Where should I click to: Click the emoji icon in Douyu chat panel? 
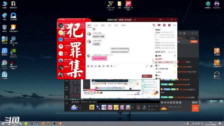tap(162, 102)
